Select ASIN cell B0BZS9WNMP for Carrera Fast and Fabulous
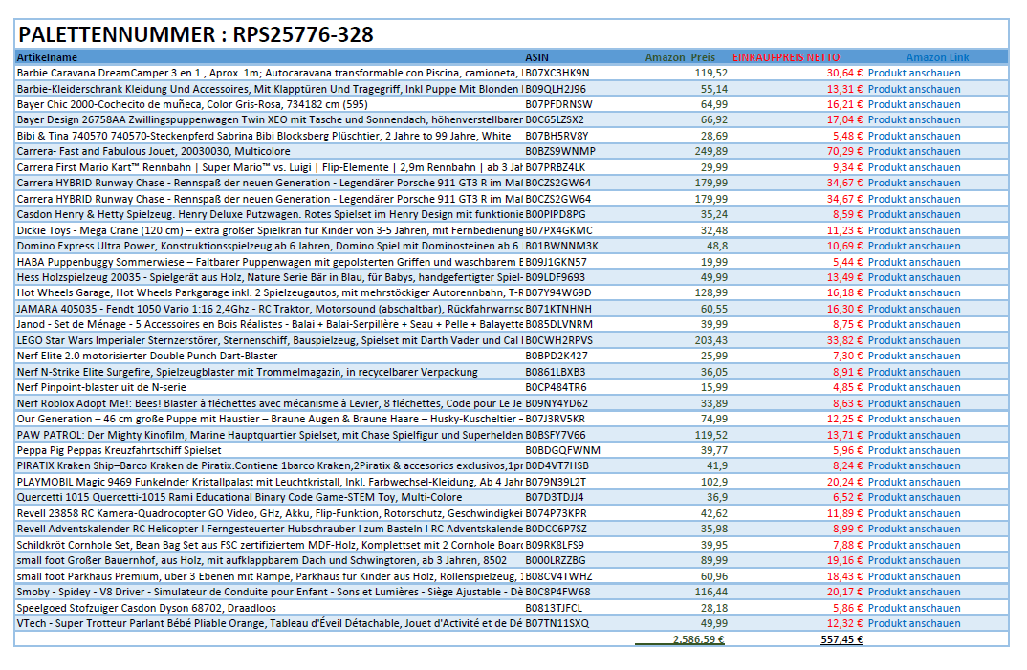Image resolution: width=1027 pixels, height=670 pixels. click(x=559, y=151)
